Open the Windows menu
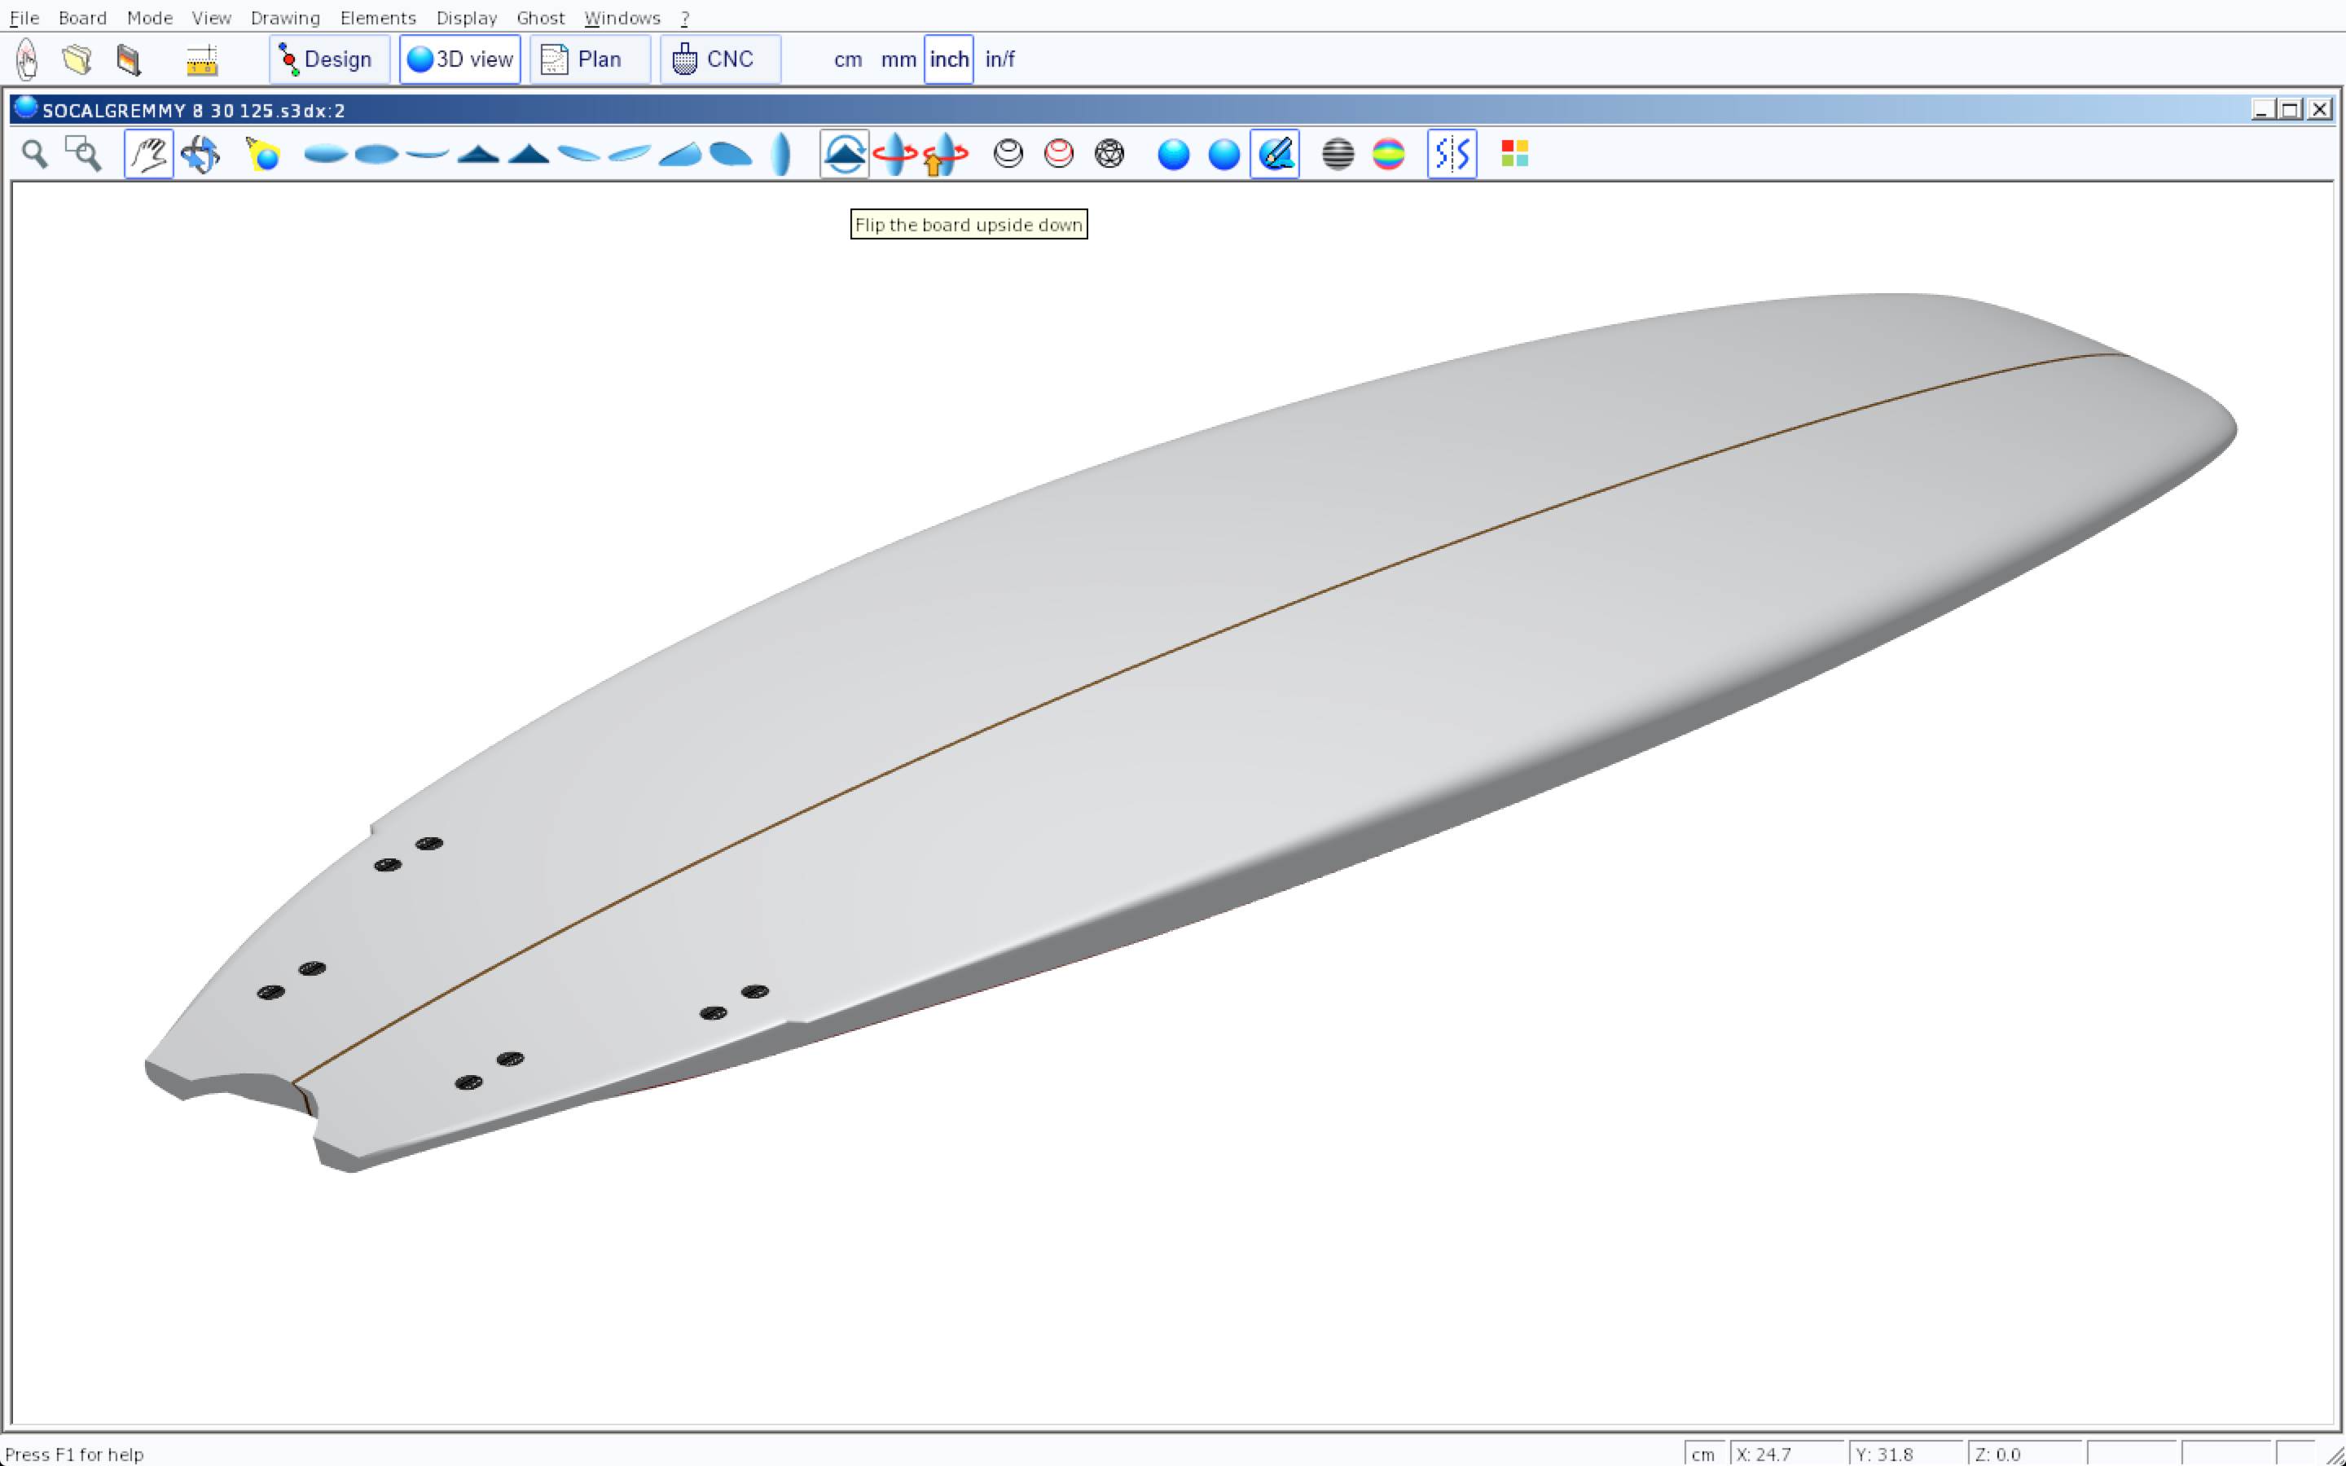Viewport: 2346px width, 1466px height. [622, 17]
